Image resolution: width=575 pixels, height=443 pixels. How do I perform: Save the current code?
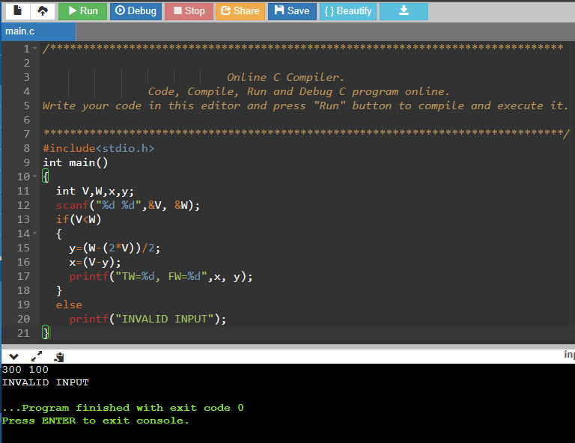click(x=292, y=11)
